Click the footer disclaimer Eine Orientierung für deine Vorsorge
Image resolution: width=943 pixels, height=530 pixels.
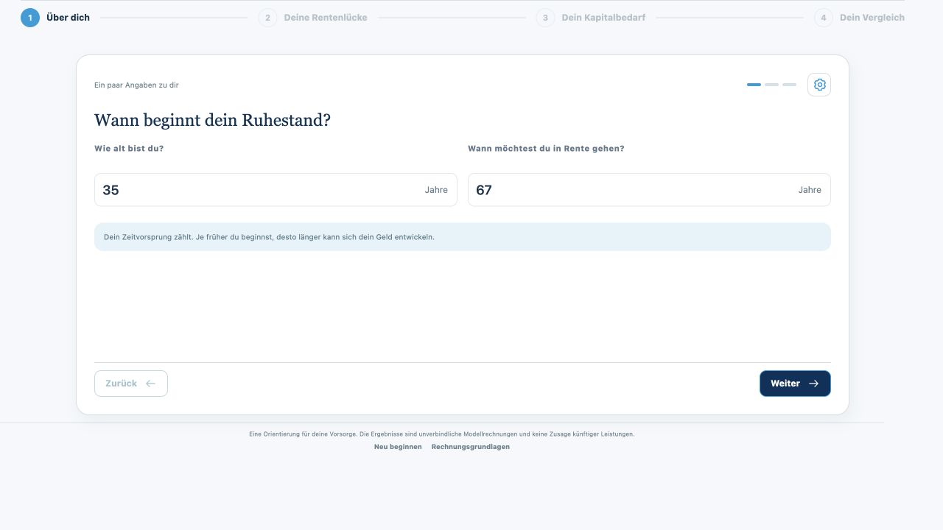click(x=442, y=434)
